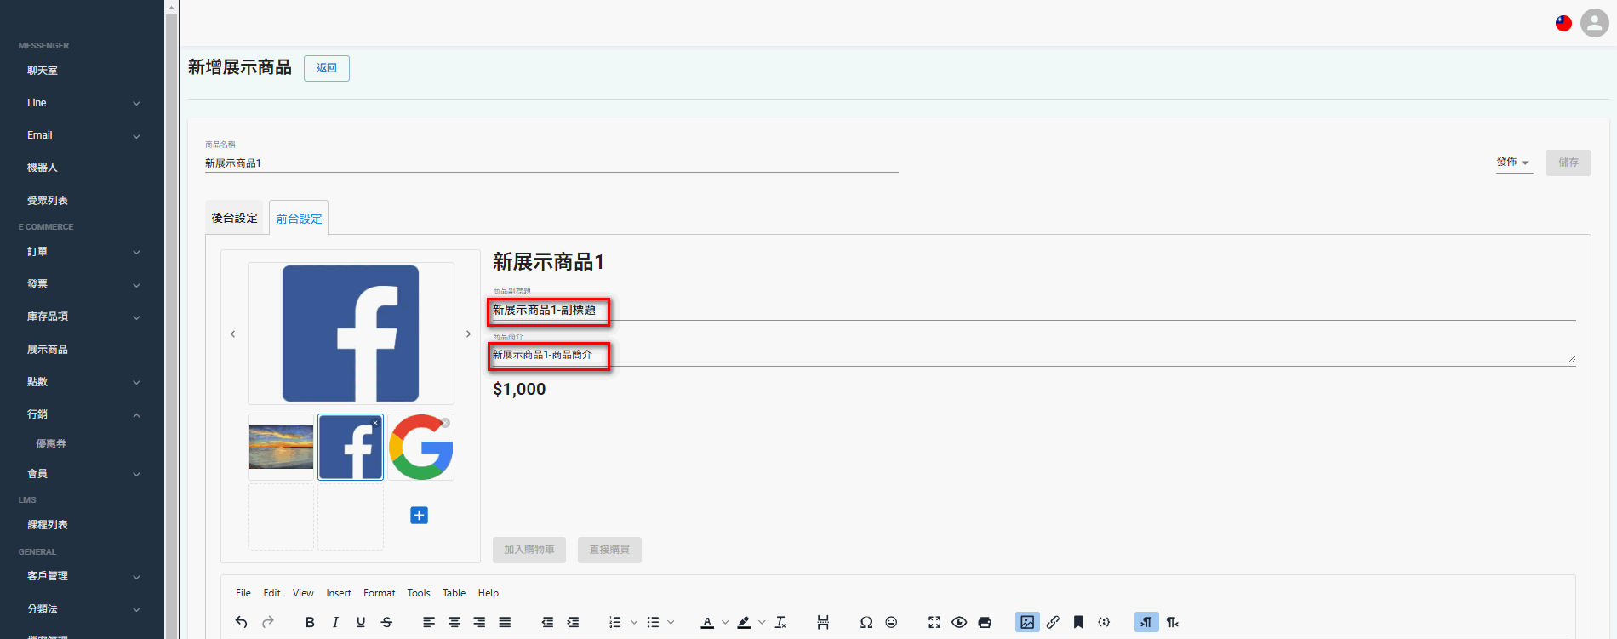Toggle strikethrough formatting
Image resolution: width=1617 pixels, height=639 pixels.
(386, 622)
